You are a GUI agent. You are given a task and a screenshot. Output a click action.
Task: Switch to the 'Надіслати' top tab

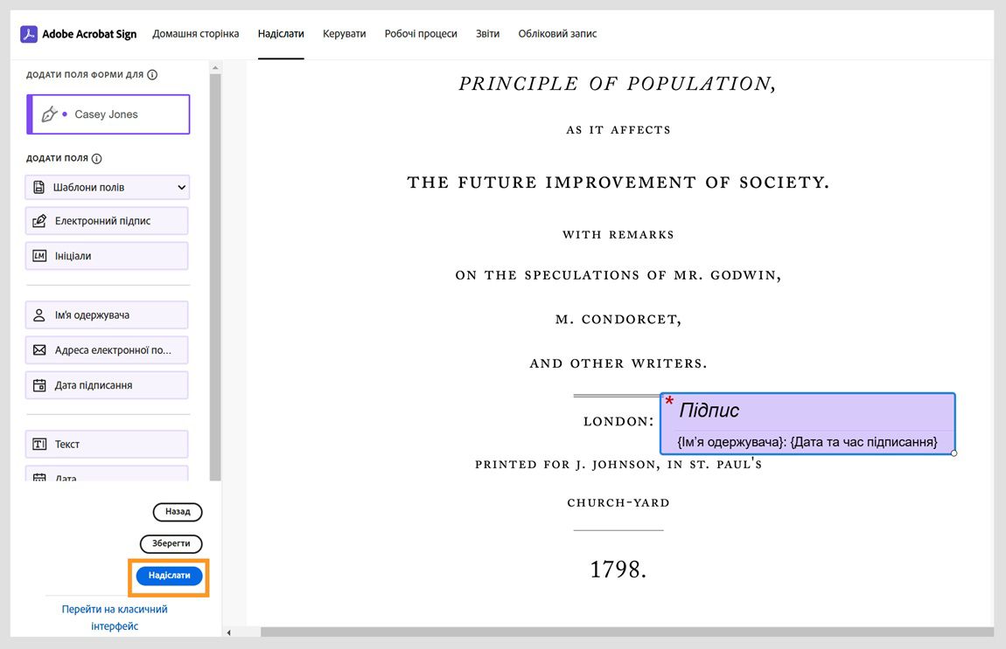[x=281, y=34]
